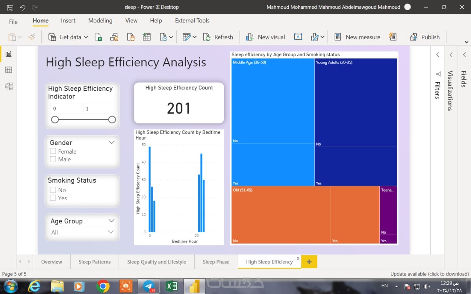
Task: Click the Quick measure icon
Action: click(x=393, y=37)
